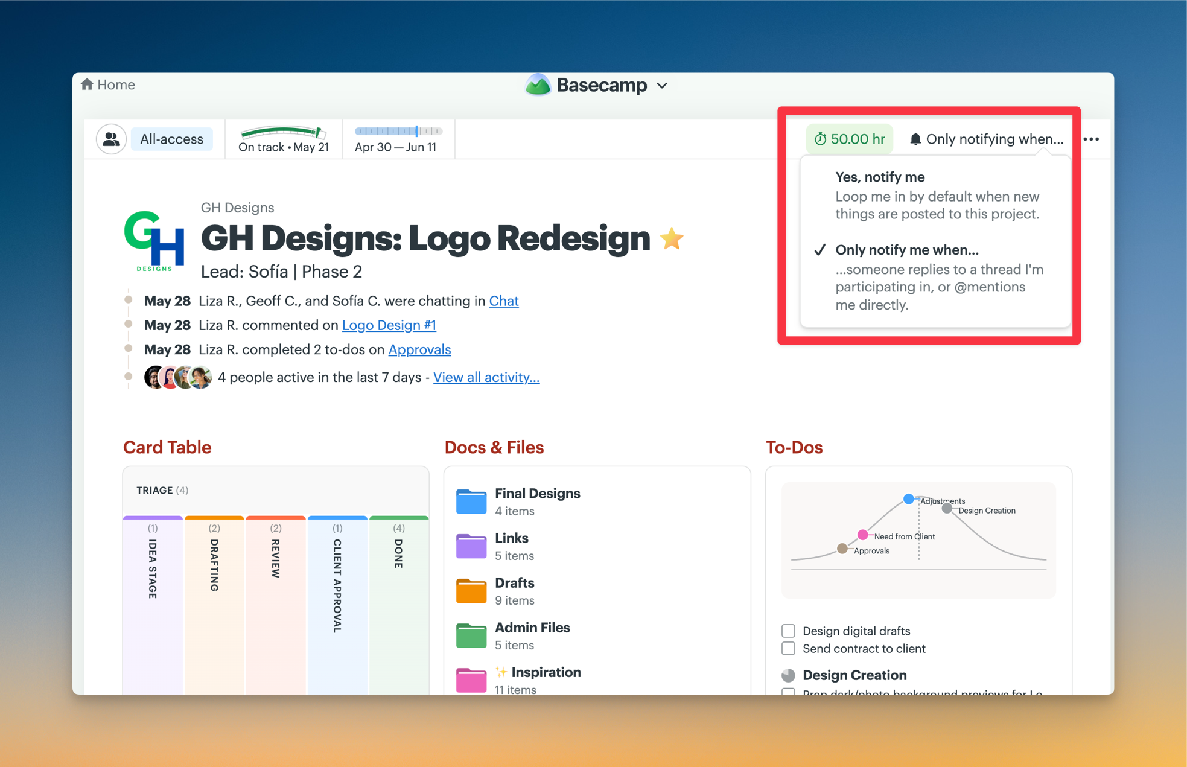The height and width of the screenshot is (767, 1187).
Task: Open the CLIENT APPROVAL column
Action: point(337,605)
